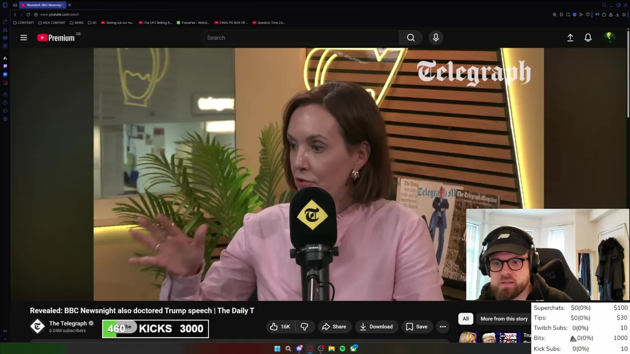Open Instagram in the browser sidebar
630x354 pixels.
[x=5, y=83]
